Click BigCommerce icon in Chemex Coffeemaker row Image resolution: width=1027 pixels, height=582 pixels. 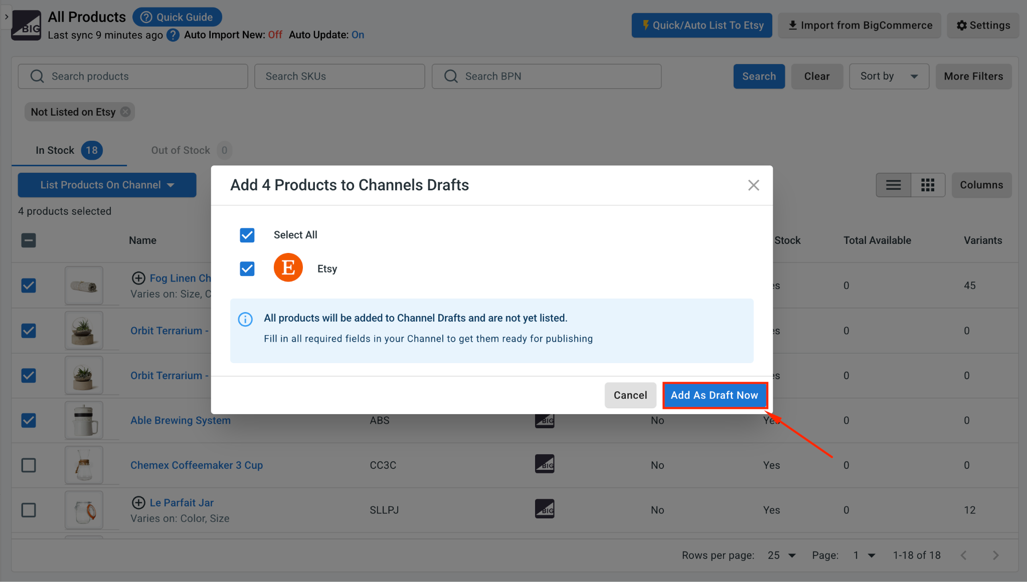tap(545, 464)
